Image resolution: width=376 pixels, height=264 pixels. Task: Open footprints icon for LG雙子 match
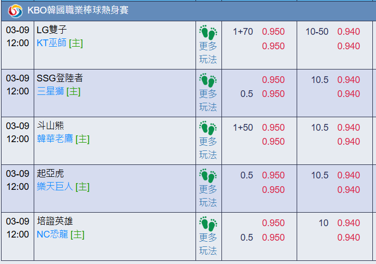coord(208,32)
